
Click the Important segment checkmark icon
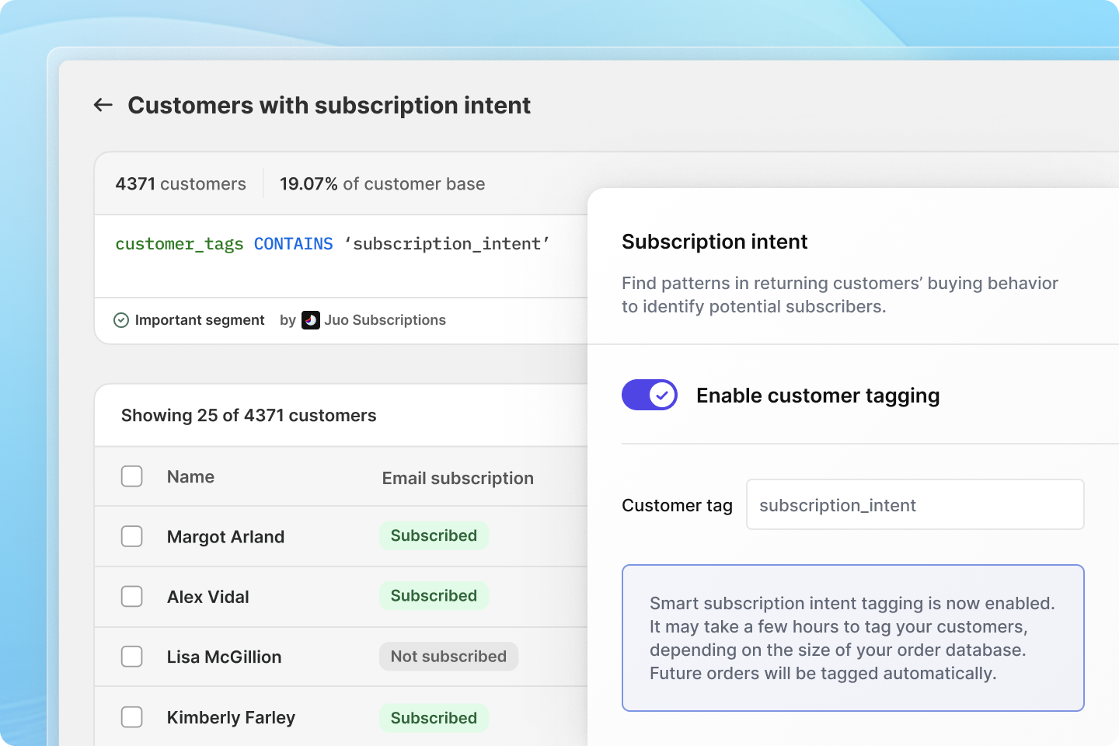121,320
